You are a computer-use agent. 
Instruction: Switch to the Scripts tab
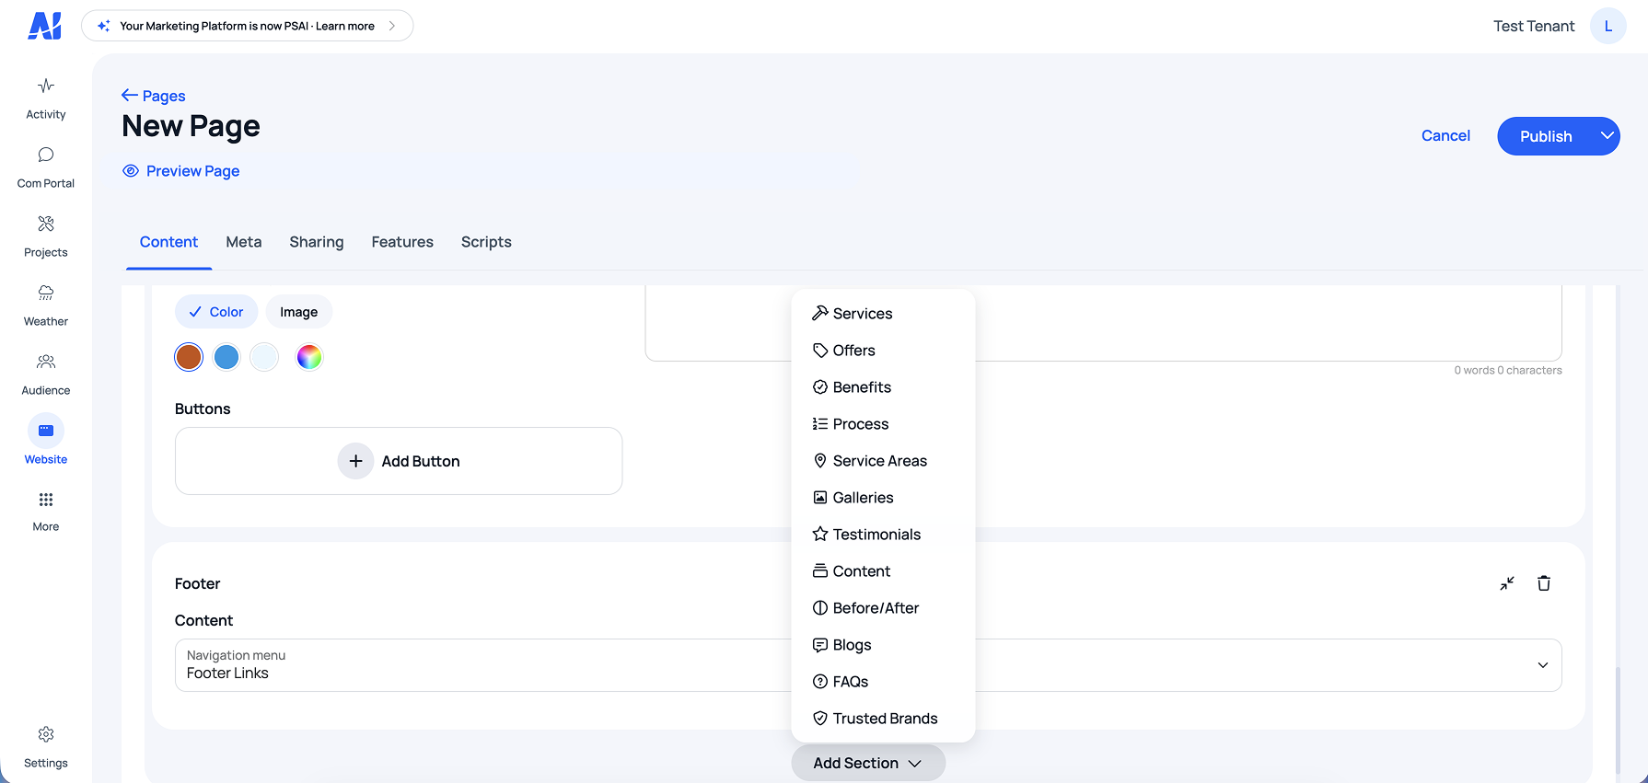click(x=486, y=242)
